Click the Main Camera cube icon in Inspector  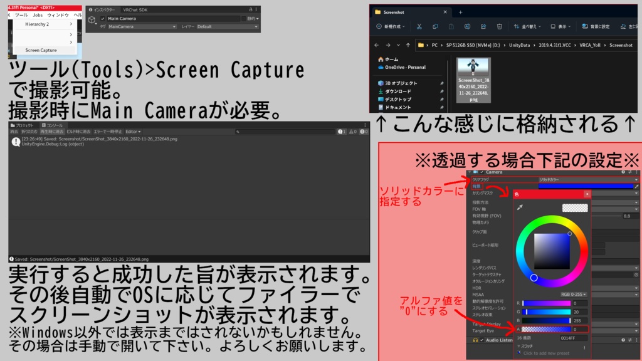tap(92, 19)
